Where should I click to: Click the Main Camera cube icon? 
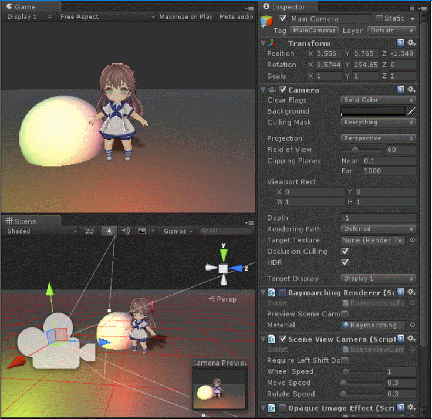pos(266,21)
